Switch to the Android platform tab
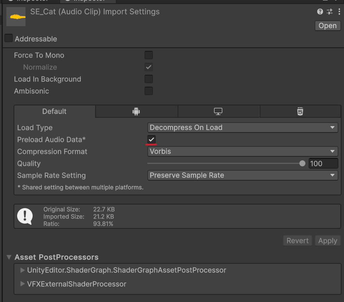The width and height of the screenshot is (344, 302). pyautogui.click(x=136, y=111)
